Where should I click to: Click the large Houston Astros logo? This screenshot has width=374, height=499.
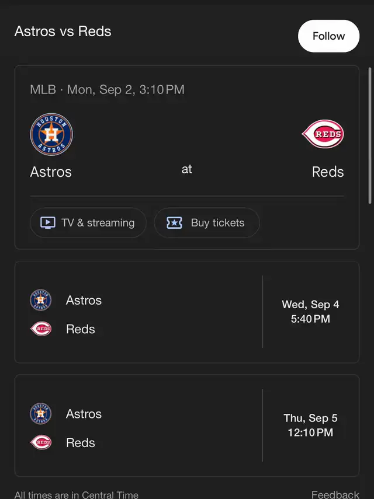click(x=51, y=134)
